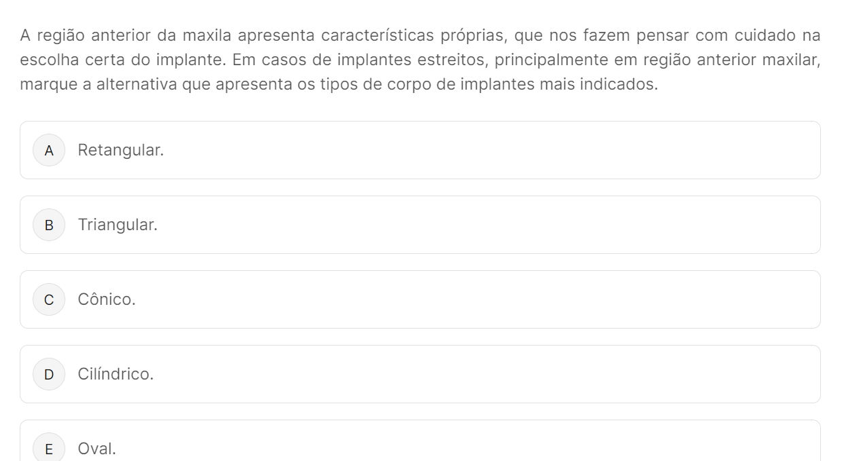The width and height of the screenshot is (842, 461).
Task: Select the circled letter B option marker
Action: point(49,225)
